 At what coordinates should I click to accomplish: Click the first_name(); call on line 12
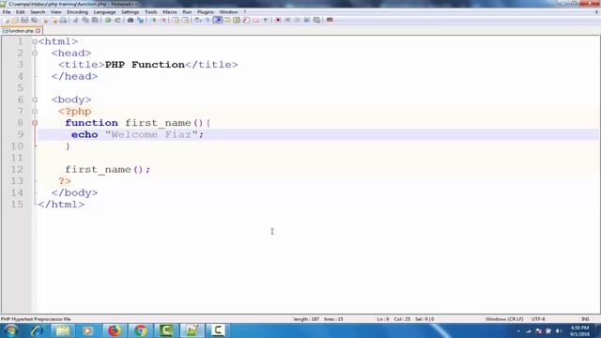coord(108,170)
